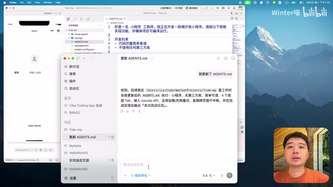Open the 5.5 高 model dropdown

pos(209,176)
